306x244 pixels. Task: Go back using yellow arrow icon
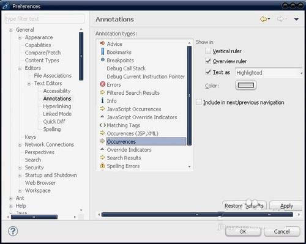coord(264,19)
